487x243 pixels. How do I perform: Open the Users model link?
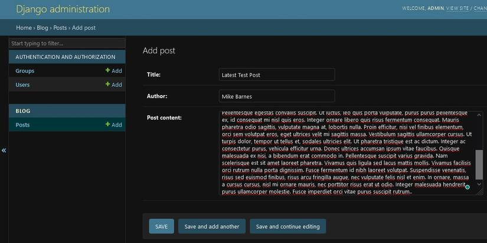[x=22, y=85]
